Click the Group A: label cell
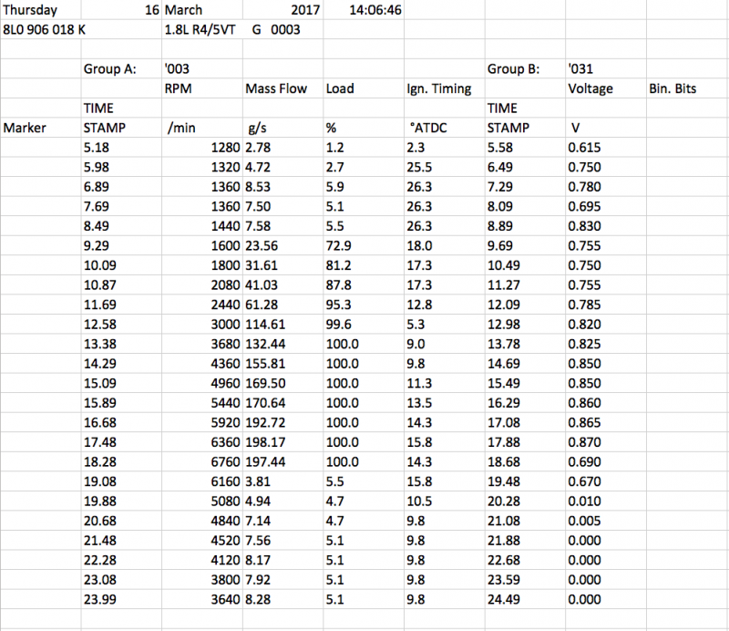Image resolution: width=729 pixels, height=631 pixels. click(x=109, y=68)
